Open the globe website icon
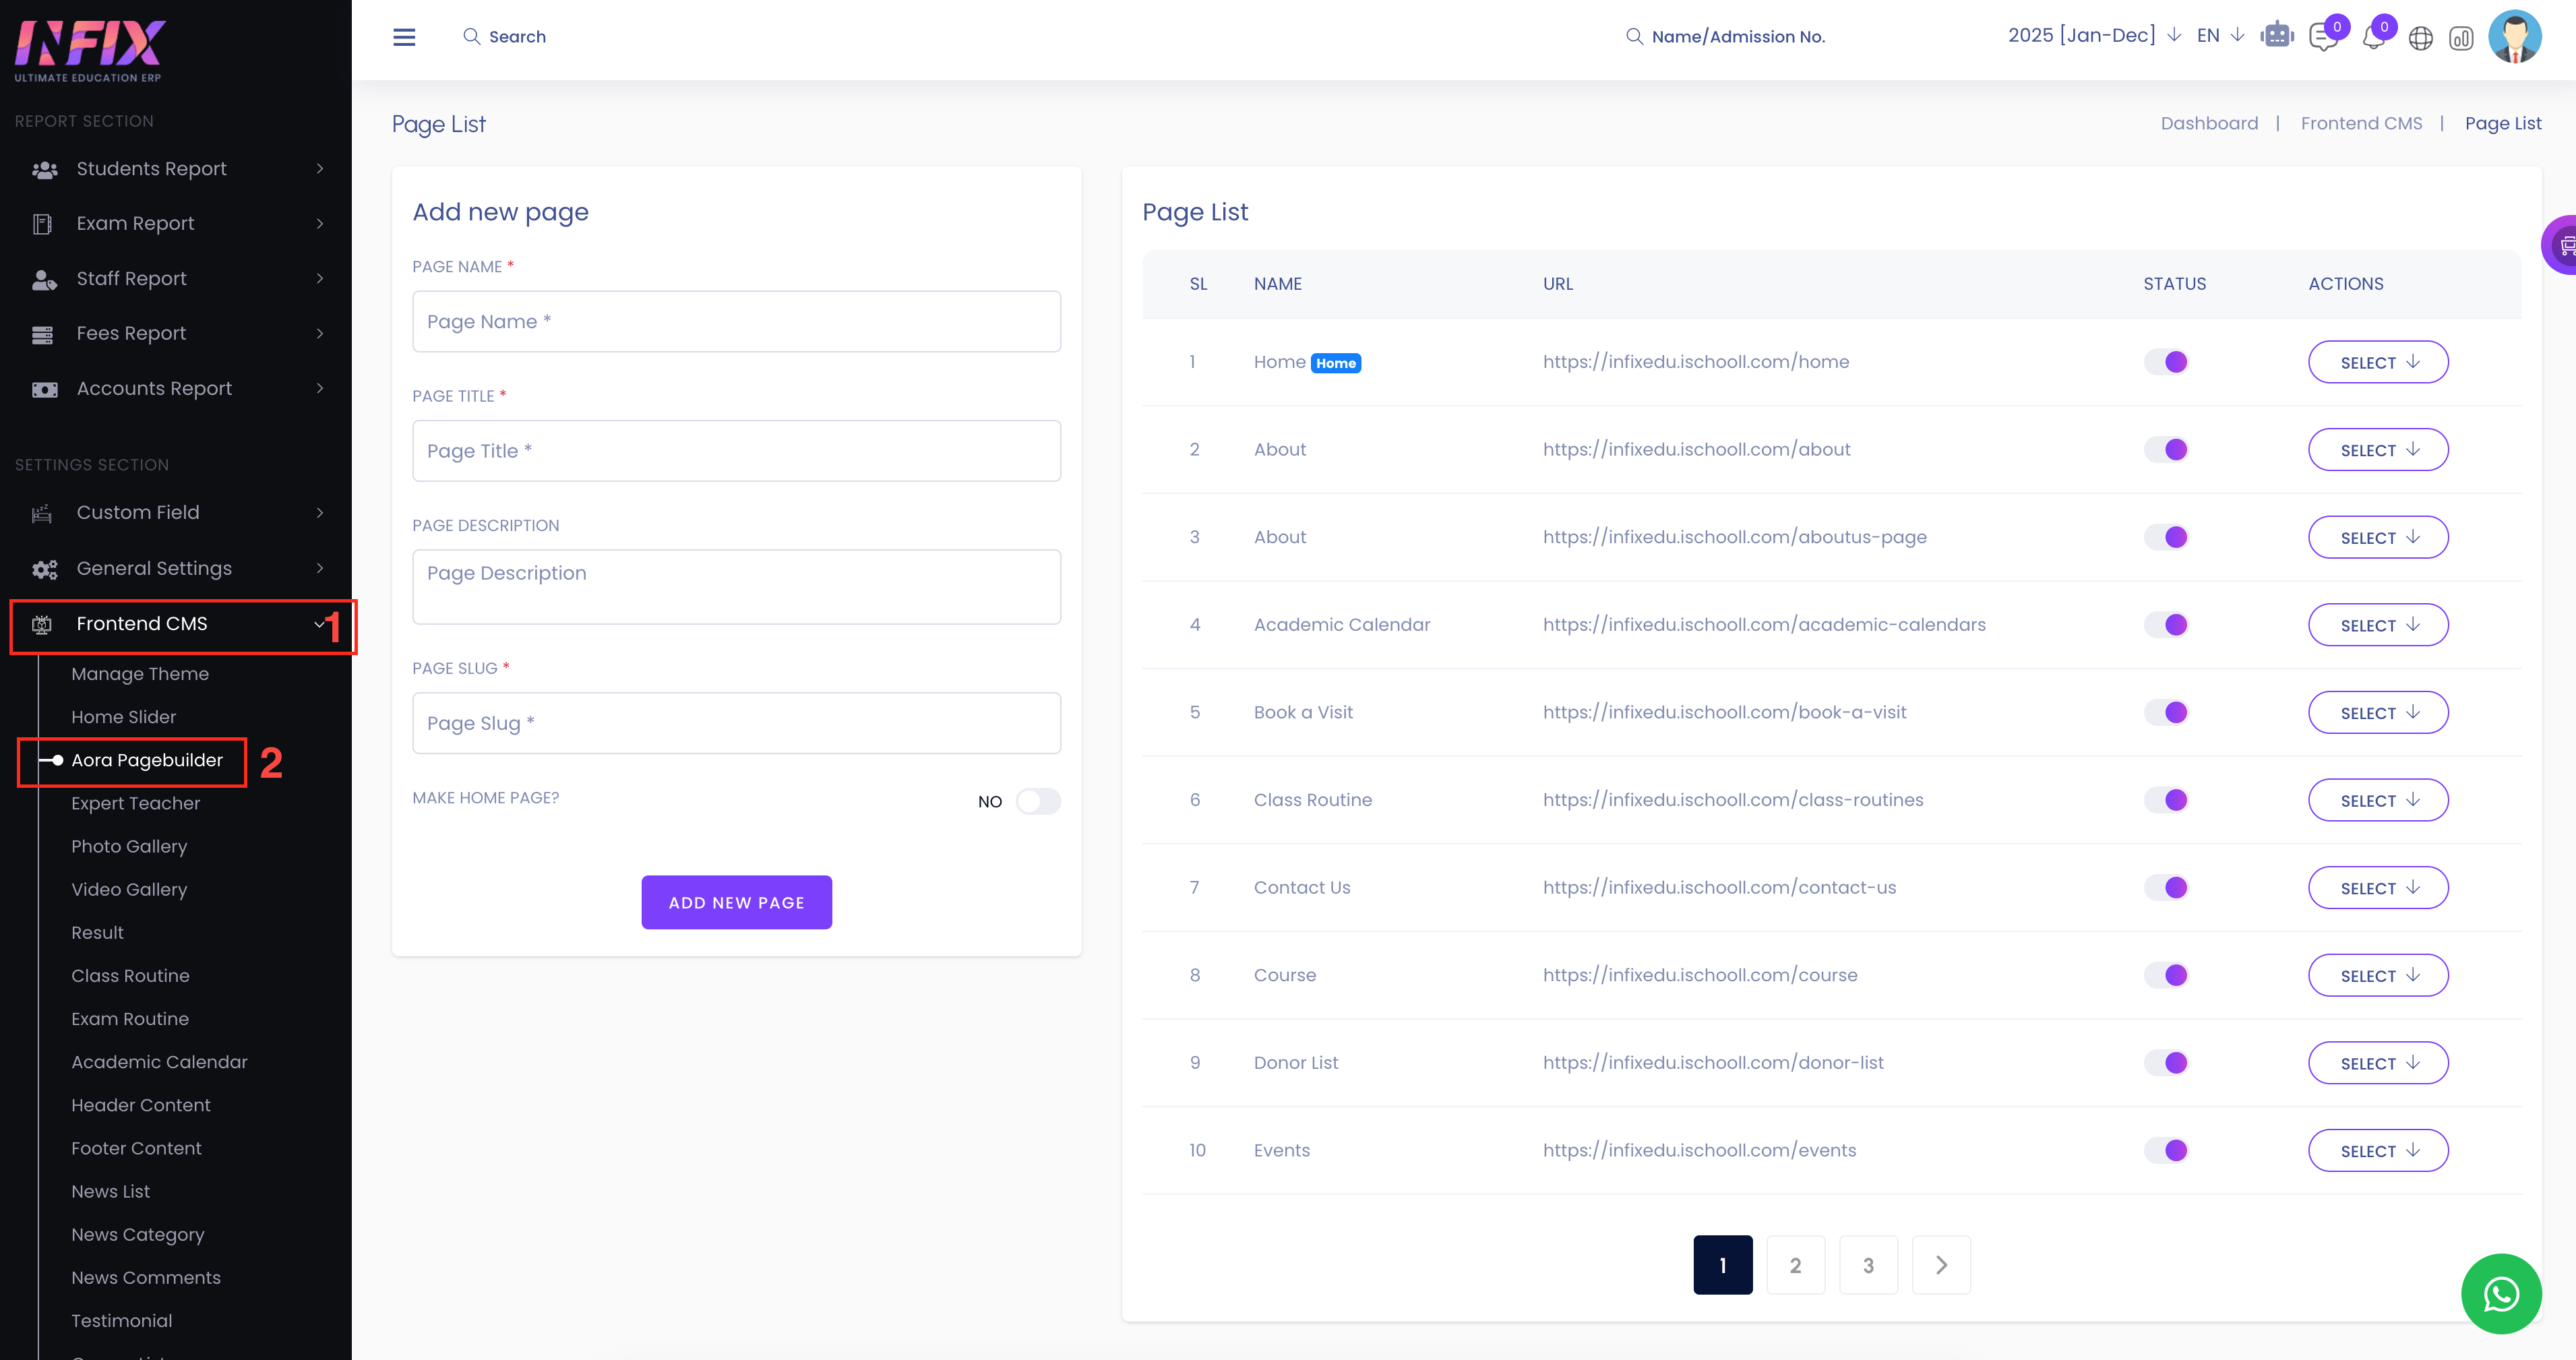The height and width of the screenshot is (1360, 2576). coord(2420,38)
